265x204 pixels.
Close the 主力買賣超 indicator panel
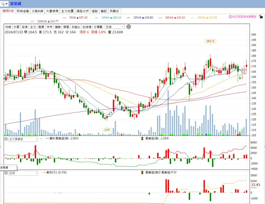tap(6, 139)
